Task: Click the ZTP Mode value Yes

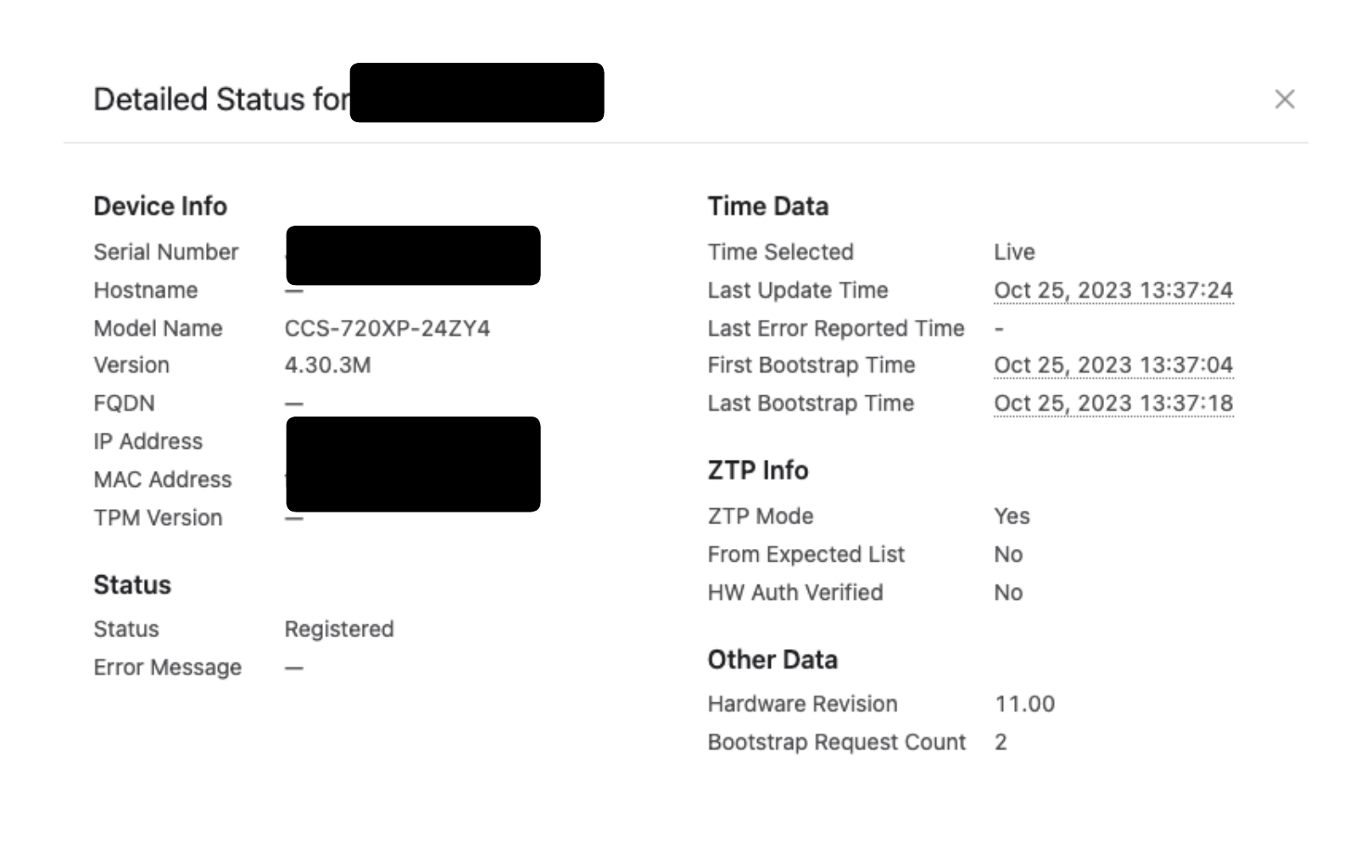Action: click(x=1012, y=516)
